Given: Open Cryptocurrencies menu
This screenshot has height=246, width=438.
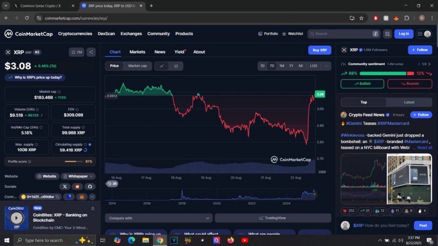Looking at the screenshot, I should pyautogui.click(x=75, y=34).
